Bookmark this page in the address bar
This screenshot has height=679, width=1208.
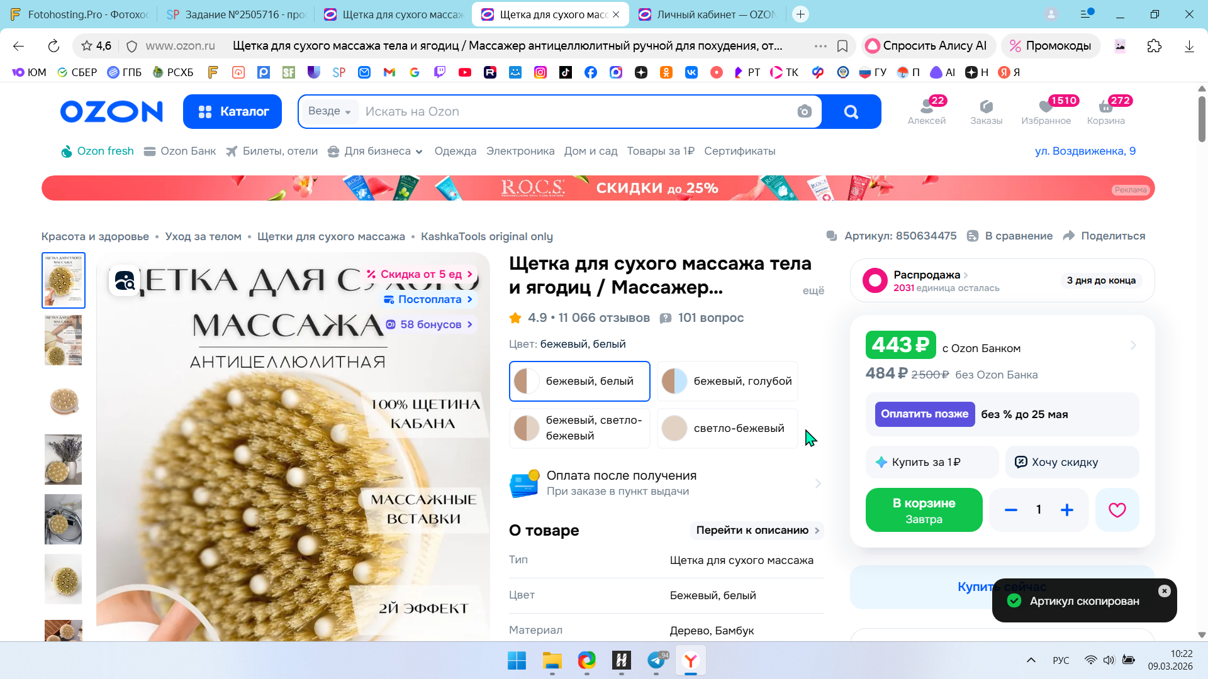click(x=842, y=46)
